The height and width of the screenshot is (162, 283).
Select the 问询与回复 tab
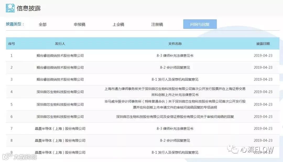(200, 24)
